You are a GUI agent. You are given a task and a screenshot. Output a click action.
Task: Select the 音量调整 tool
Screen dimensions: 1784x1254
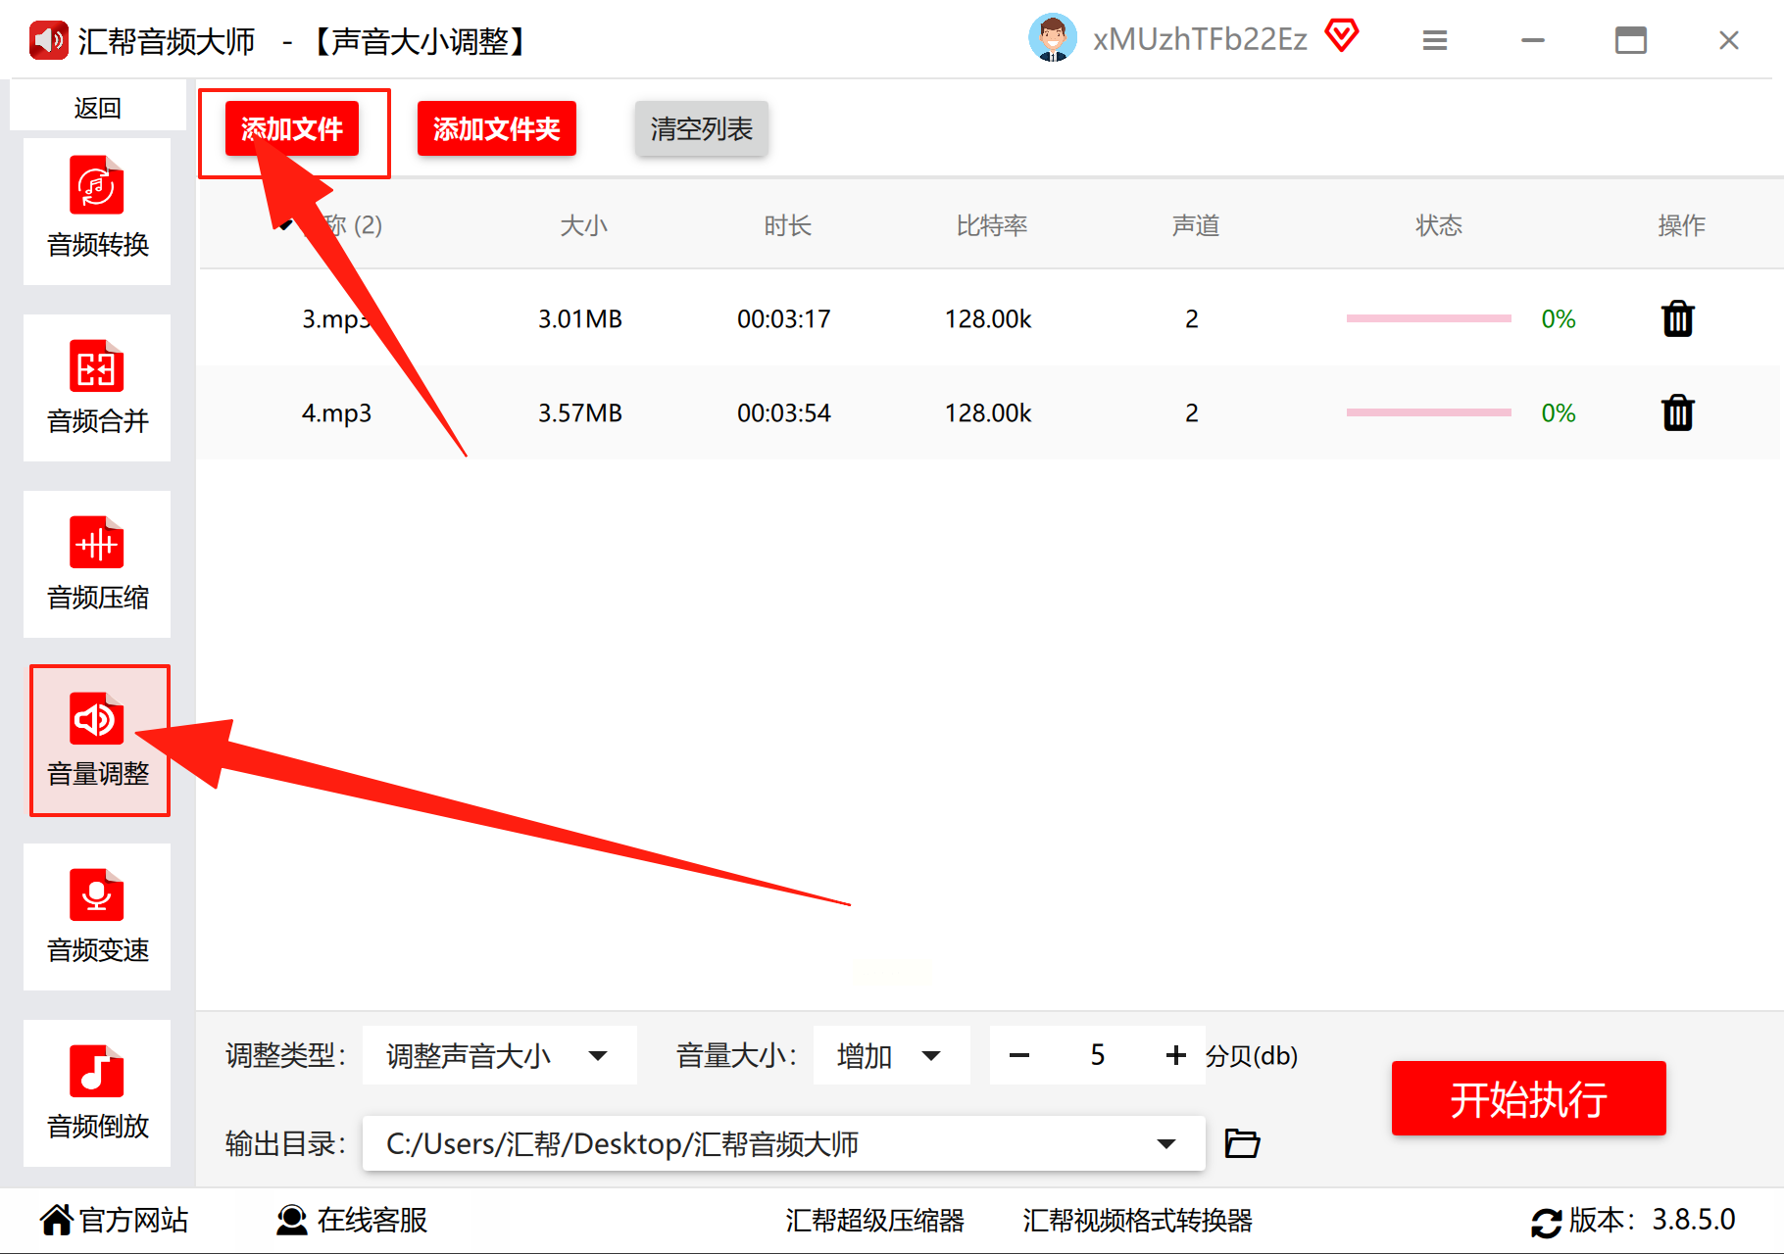click(x=99, y=741)
